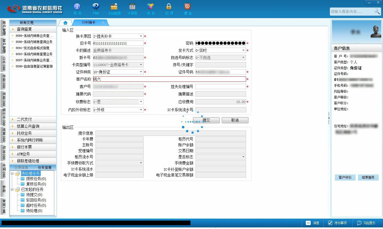Click the 客户评价 button
383x229 pixels.
click(345, 177)
